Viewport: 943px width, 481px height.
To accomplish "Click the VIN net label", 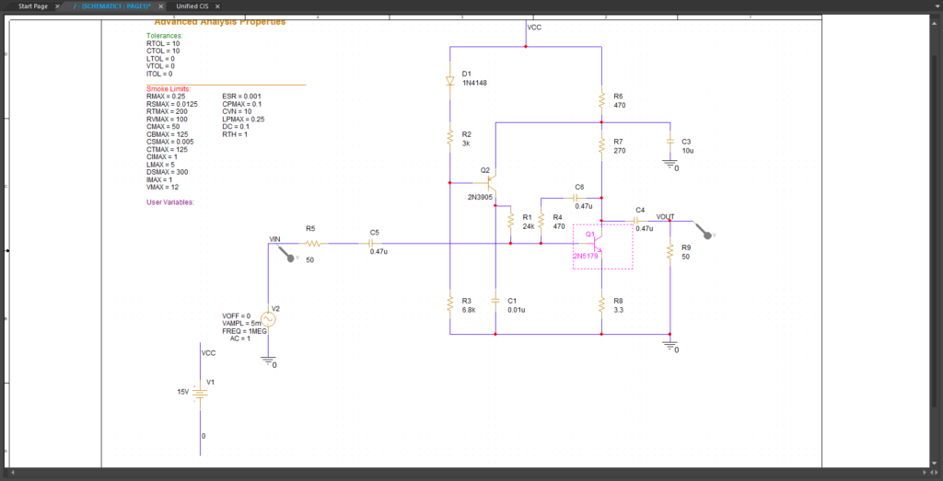I will [x=274, y=239].
